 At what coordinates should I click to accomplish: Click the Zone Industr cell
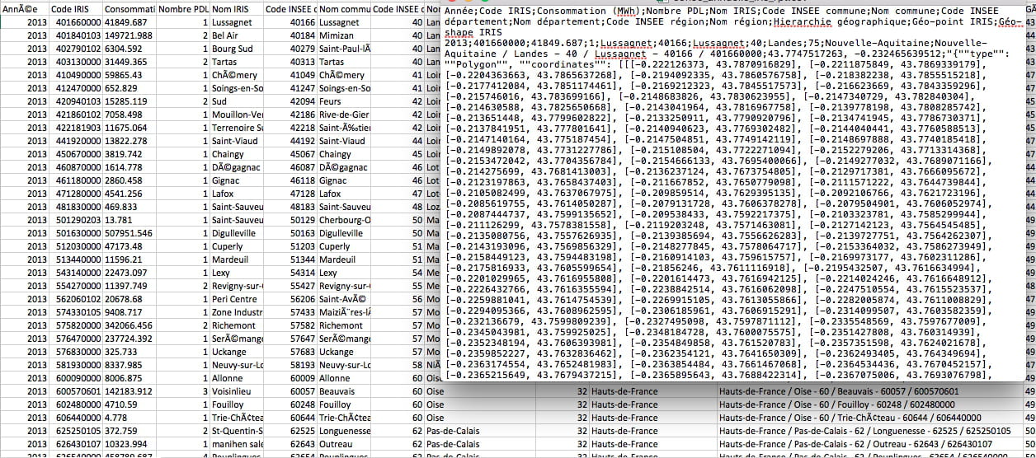pyautogui.click(x=237, y=312)
